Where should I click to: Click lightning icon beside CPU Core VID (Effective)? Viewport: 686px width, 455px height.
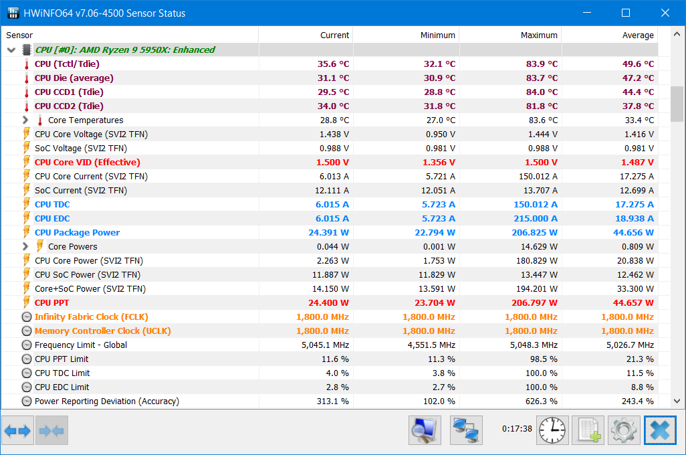coord(27,162)
